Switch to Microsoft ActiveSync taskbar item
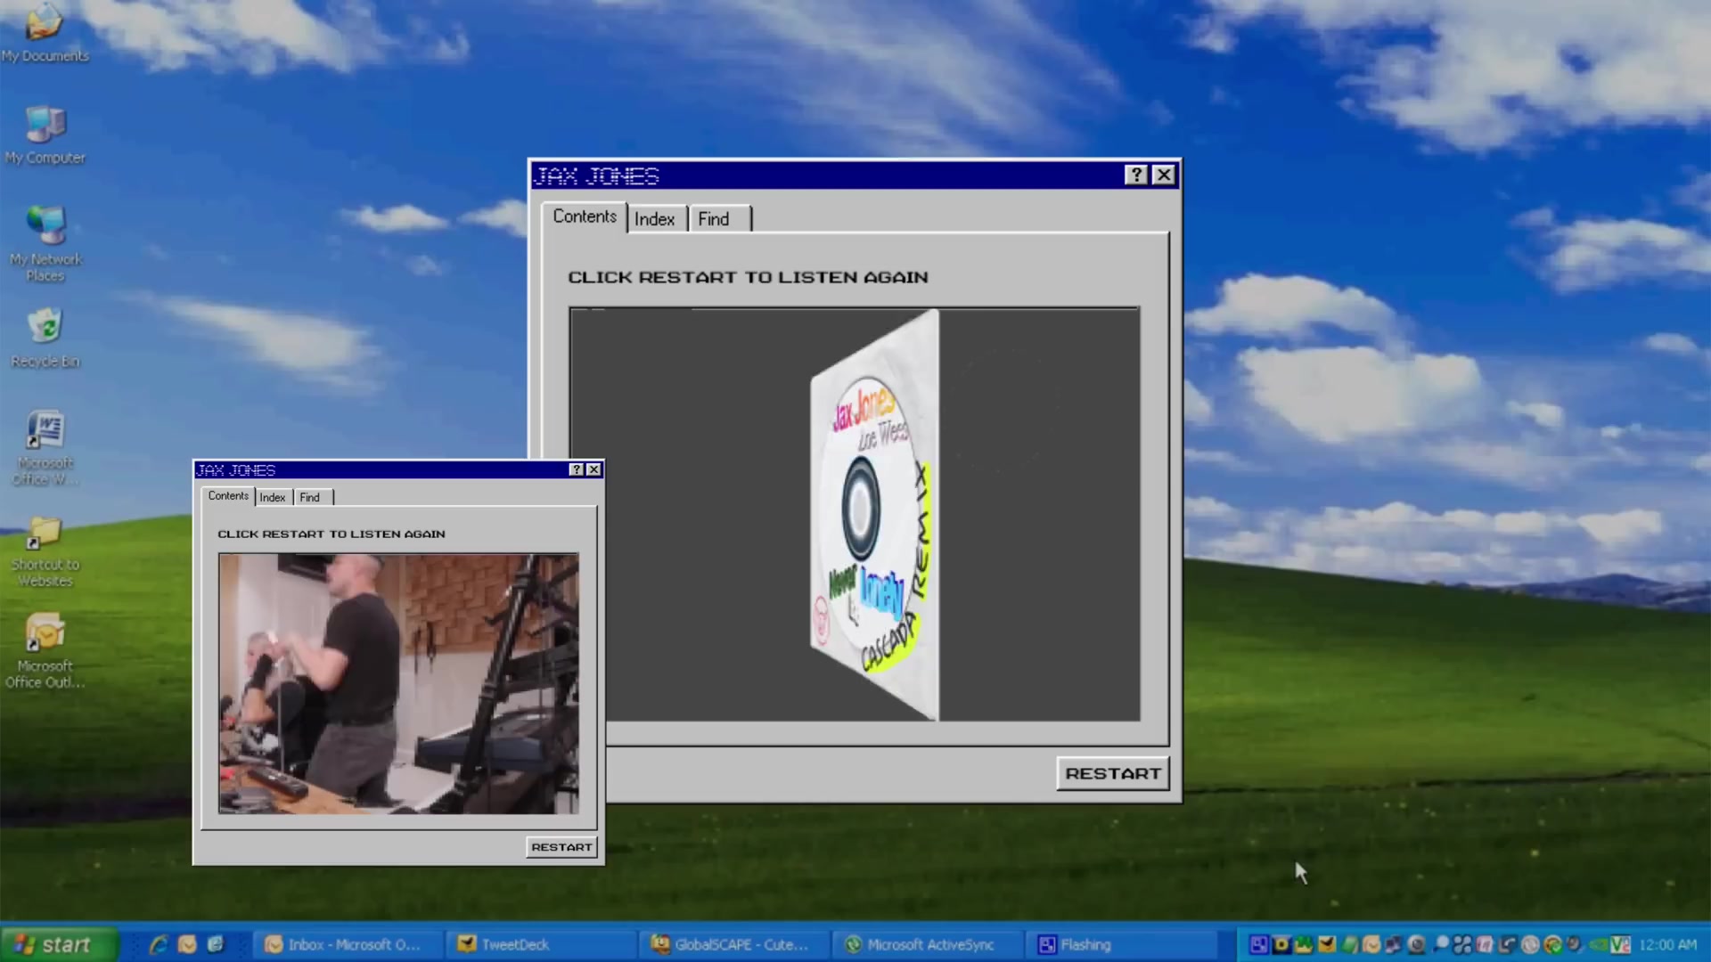The height and width of the screenshot is (962, 1711). coord(927,944)
